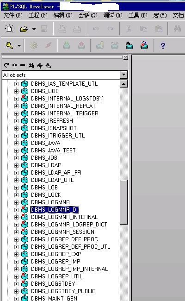
Task: Click the tree scrollbar up arrow
Action: pyautogui.click(x=124, y=84)
